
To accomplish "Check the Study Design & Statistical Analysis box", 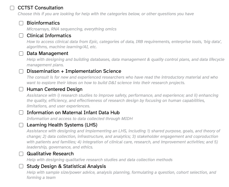I will coord(21,166).
